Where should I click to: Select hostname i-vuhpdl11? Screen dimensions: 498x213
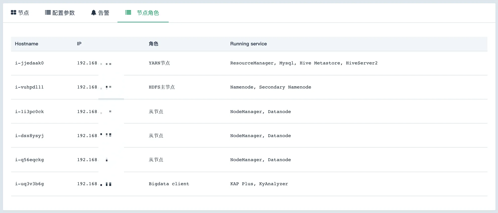29,87
